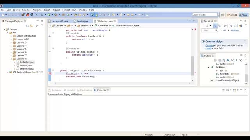This screenshot has height=140, width=250.
Task: Expand the Lesson_introduction package
Action: 11,36
